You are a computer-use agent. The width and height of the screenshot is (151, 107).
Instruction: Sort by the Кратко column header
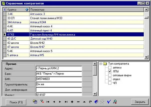[x=18, y=10]
